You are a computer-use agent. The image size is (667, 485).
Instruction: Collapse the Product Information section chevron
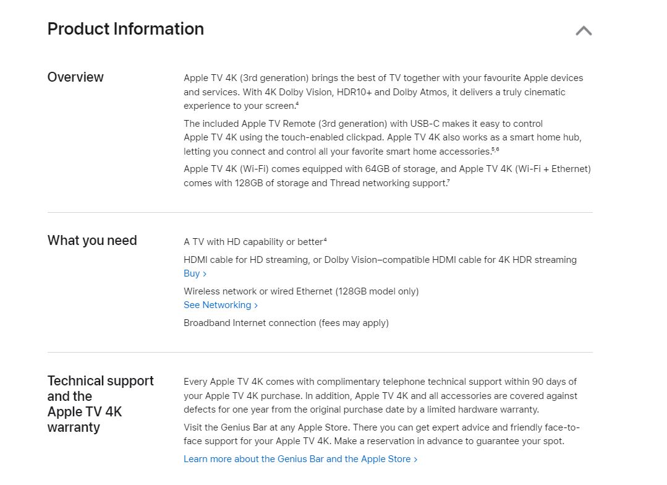point(584,31)
